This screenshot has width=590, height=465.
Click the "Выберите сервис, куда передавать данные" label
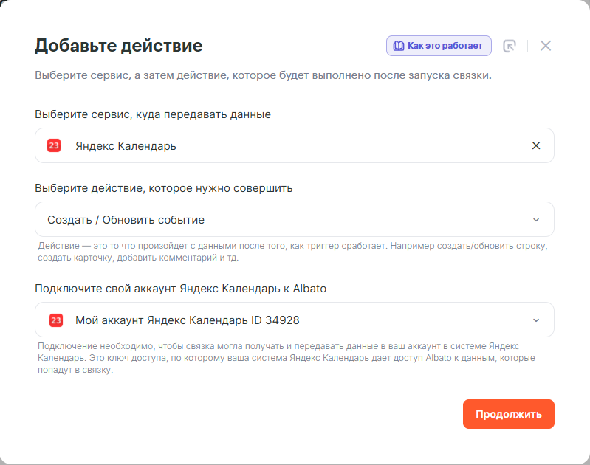click(153, 114)
